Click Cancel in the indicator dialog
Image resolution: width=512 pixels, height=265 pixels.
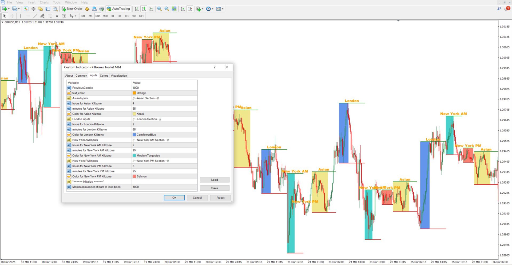[197, 198]
